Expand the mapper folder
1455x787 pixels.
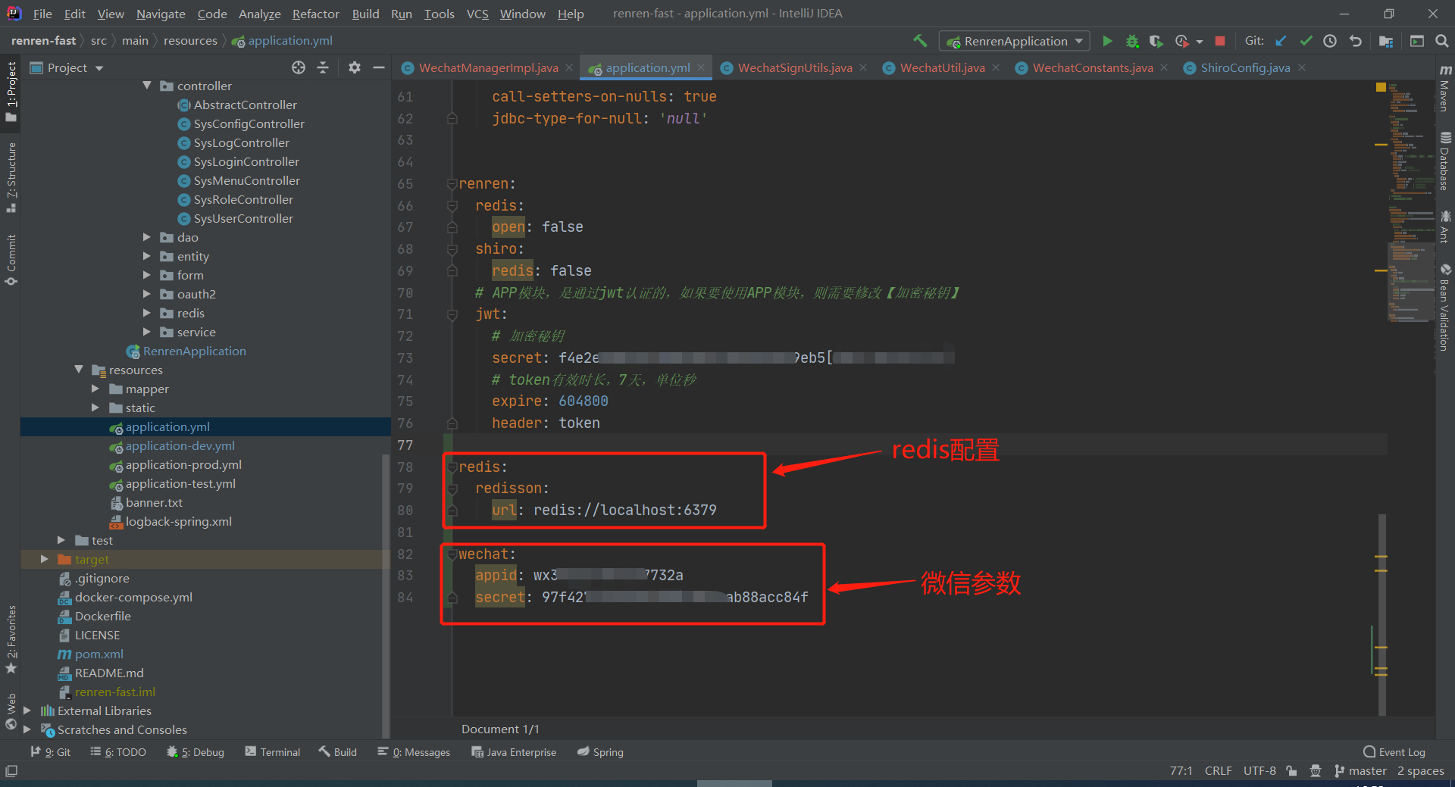coord(95,389)
